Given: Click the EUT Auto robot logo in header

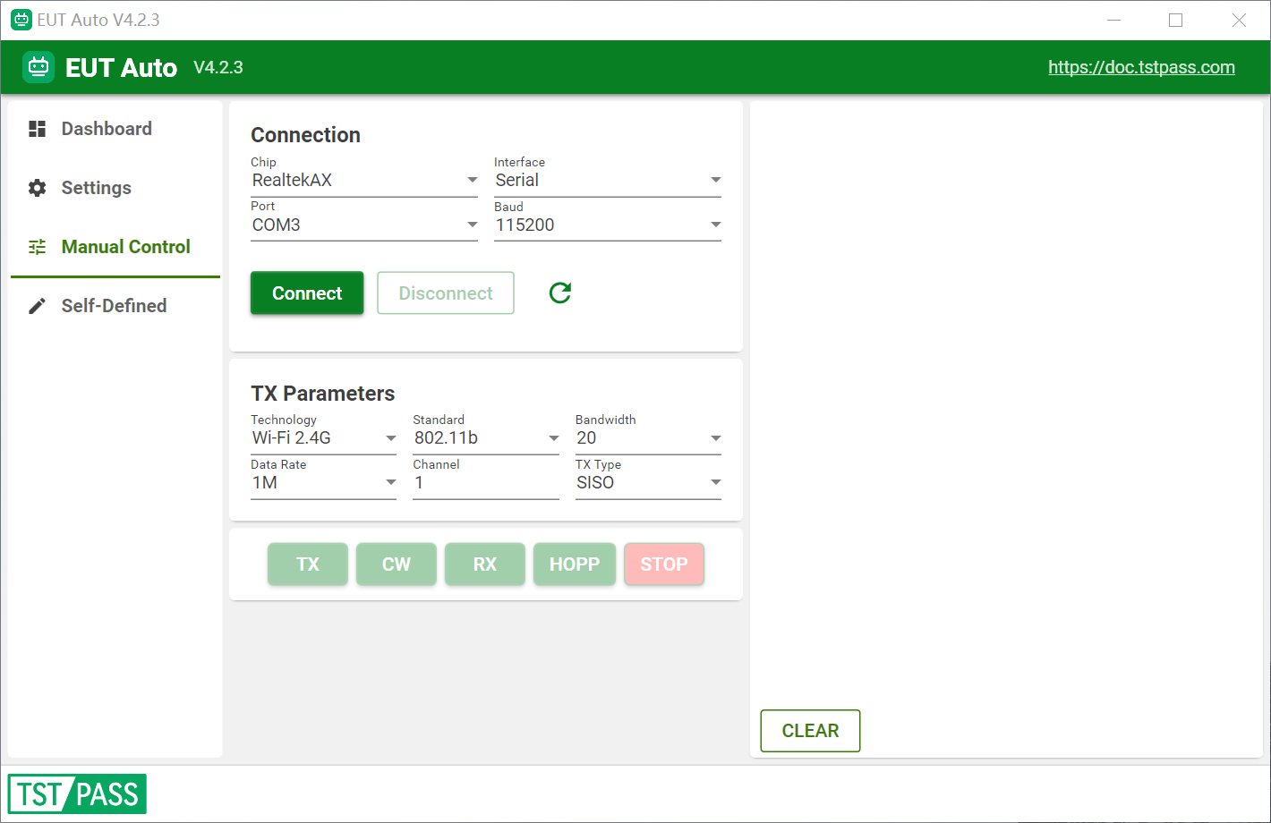Looking at the screenshot, I should coord(38,67).
